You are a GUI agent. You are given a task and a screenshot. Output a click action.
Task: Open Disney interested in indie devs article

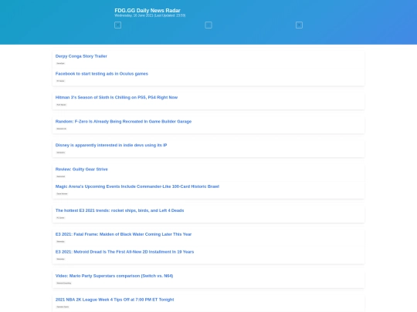point(111,145)
